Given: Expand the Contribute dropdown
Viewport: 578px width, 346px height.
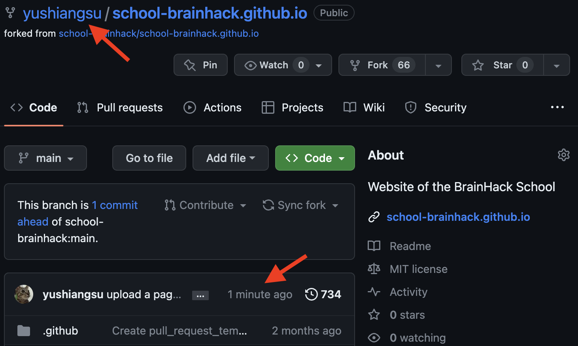Looking at the screenshot, I should click(206, 205).
